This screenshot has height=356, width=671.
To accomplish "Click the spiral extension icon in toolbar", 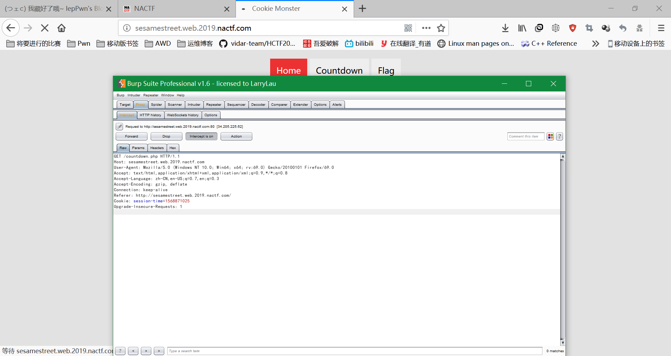I will click(539, 28).
